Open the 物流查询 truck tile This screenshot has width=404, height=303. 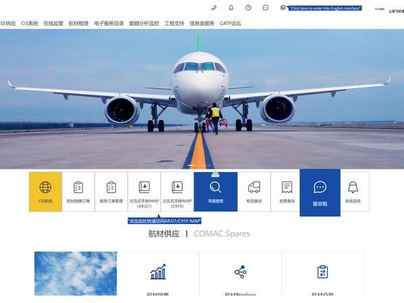[254, 192]
